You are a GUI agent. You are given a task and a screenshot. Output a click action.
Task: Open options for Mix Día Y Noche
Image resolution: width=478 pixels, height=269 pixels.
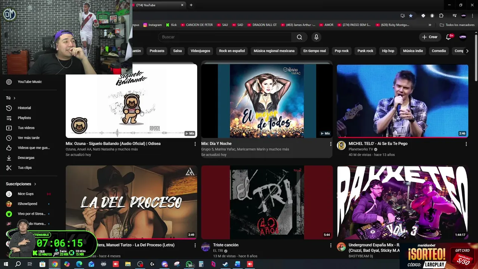[330, 144]
